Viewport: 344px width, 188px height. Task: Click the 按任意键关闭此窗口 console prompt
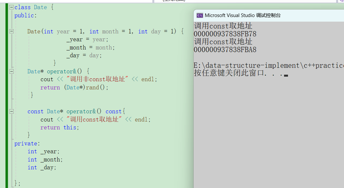coord(241,73)
